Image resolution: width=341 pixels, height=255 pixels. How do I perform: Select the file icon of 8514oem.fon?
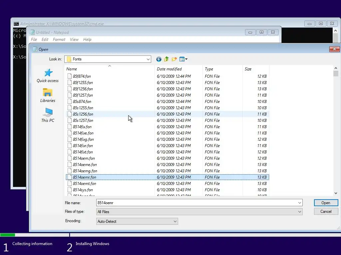[x=69, y=158]
